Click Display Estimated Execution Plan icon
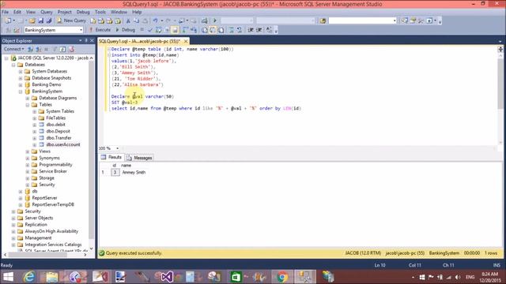 [x=158, y=30]
